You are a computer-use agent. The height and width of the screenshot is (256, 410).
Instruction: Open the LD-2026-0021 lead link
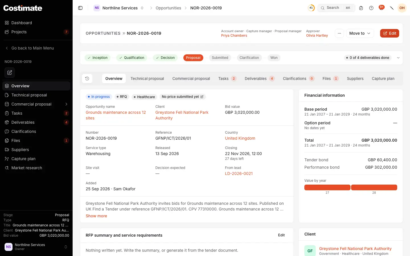[239, 174]
